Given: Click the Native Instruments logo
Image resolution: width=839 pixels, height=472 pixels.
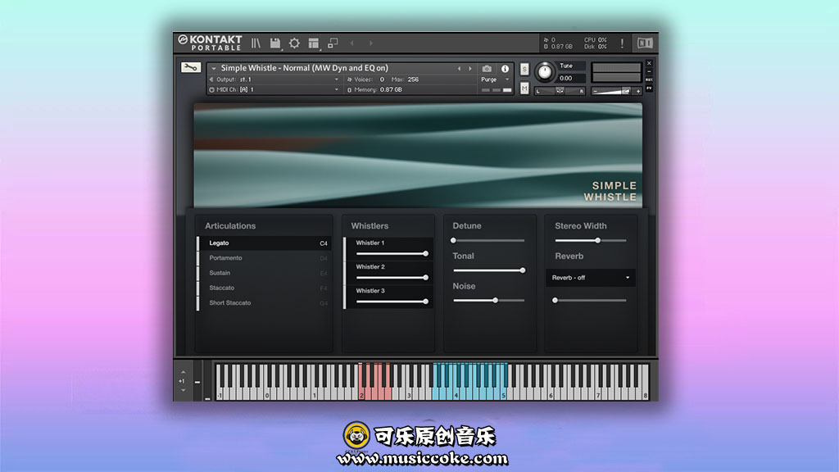Looking at the screenshot, I should (644, 43).
